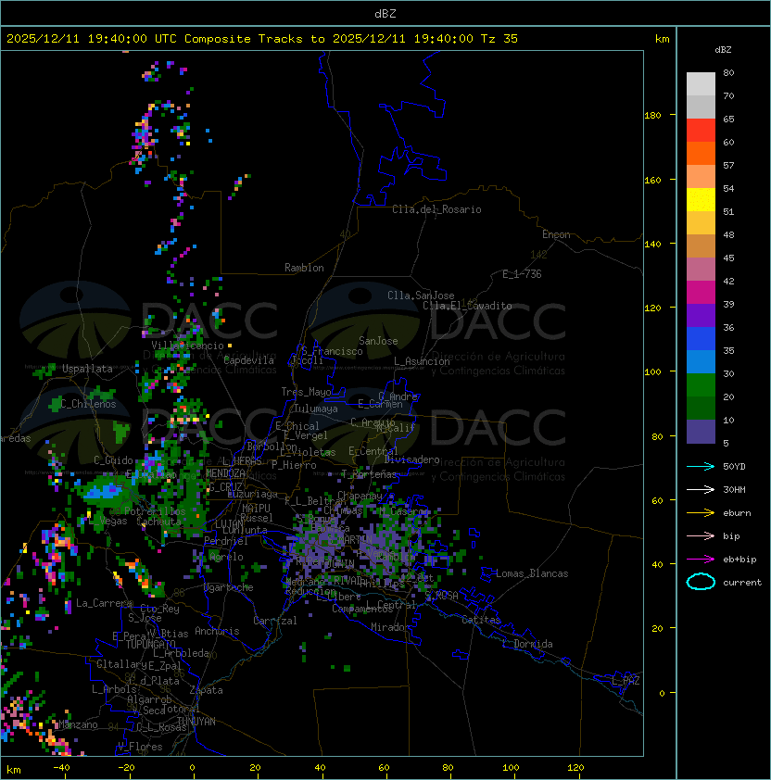Click the 'TUNUYAN' map label
Image resolution: width=771 pixels, height=780 pixels.
[x=196, y=722]
